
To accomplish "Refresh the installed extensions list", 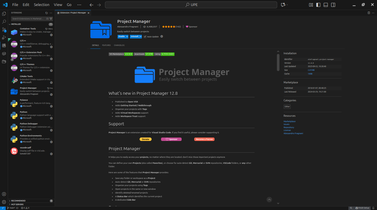I will pos(46,13).
